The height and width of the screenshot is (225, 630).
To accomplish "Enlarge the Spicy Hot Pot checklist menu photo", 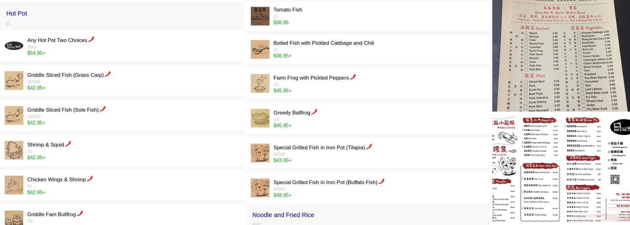I will point(561,55).
